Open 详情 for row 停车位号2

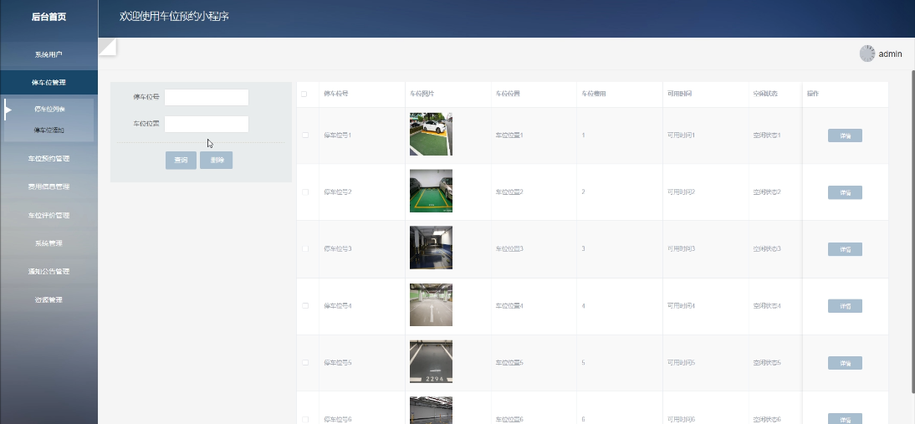pyautogui.click(x=845, y=192)
